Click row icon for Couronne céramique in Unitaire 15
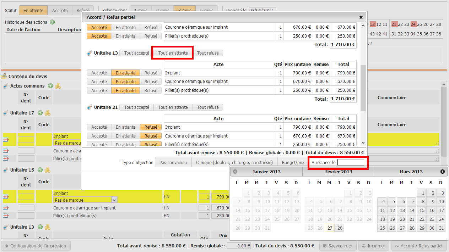This screenshot has height=252, width=449. 6,208
